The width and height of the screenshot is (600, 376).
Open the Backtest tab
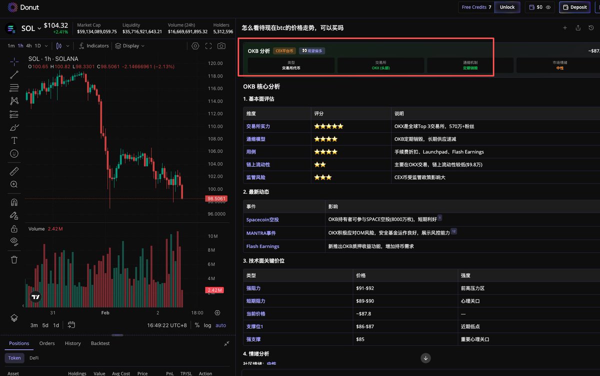pos(100,343)
